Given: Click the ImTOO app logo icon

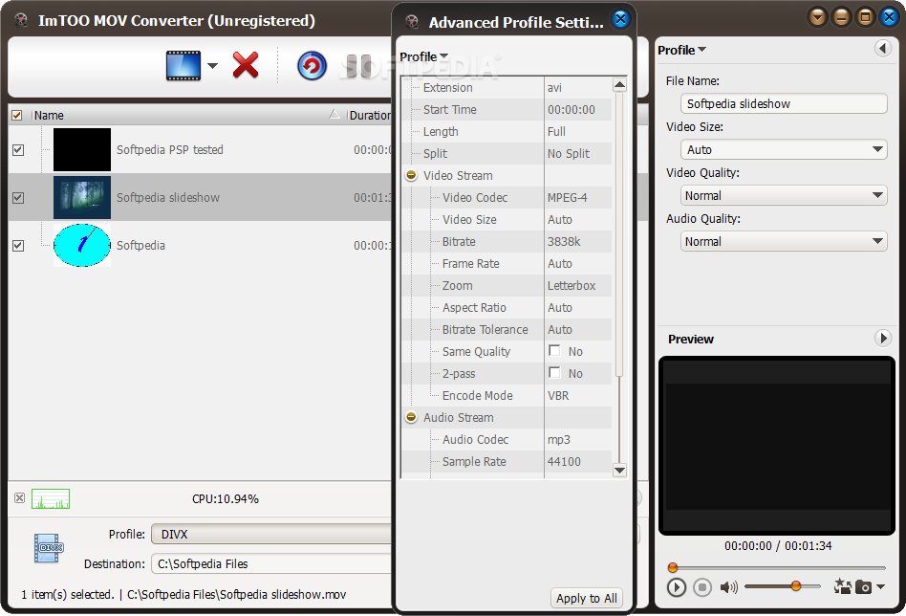Looking at the screenshot, I should 21,21.
